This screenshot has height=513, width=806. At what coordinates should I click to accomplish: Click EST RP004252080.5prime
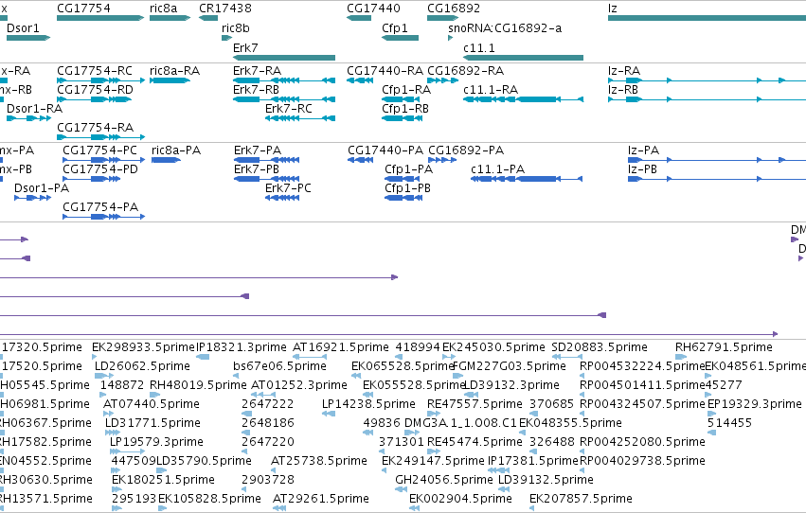(582, 451)
